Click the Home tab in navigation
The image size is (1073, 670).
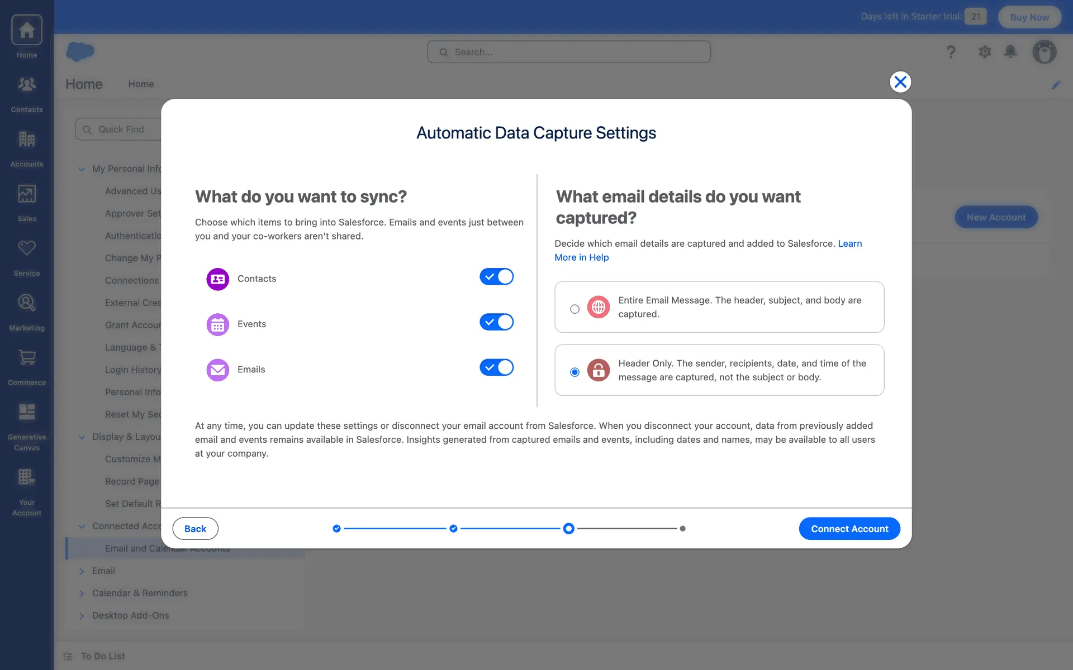141,84
